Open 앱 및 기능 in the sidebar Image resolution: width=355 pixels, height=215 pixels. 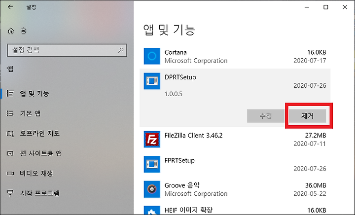(x=35, y=94)
